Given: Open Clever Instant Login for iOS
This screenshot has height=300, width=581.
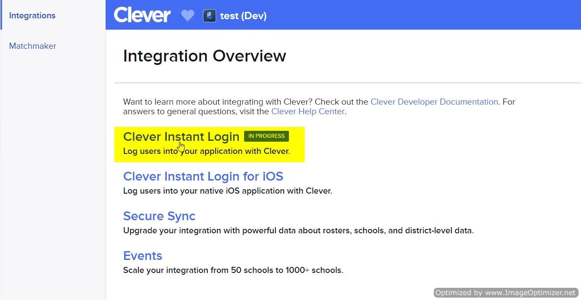Looking at the screenshot, I should pos(203,176).
